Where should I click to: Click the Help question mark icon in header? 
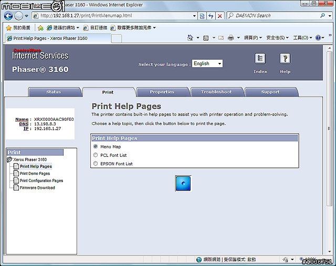pos(285,58)
